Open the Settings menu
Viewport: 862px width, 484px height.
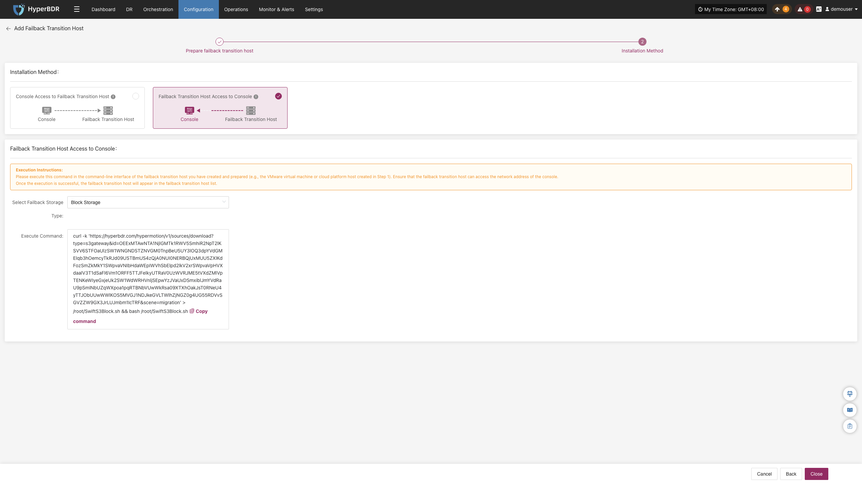314,9
